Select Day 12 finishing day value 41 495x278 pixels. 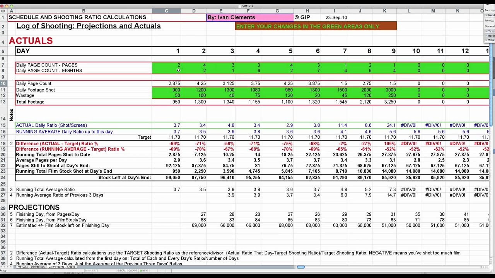click(x=457, y=214)
